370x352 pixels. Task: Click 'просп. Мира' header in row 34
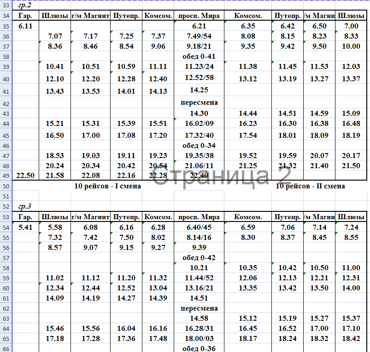click(x=199, y=16)
